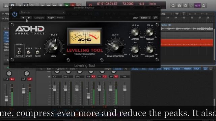Go to previous plugin preset arrow
216x121 pixels.
tap(23, 18)
